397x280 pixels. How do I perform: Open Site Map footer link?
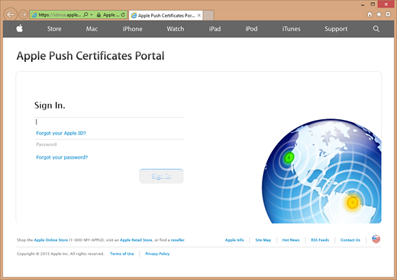[263, 240]
